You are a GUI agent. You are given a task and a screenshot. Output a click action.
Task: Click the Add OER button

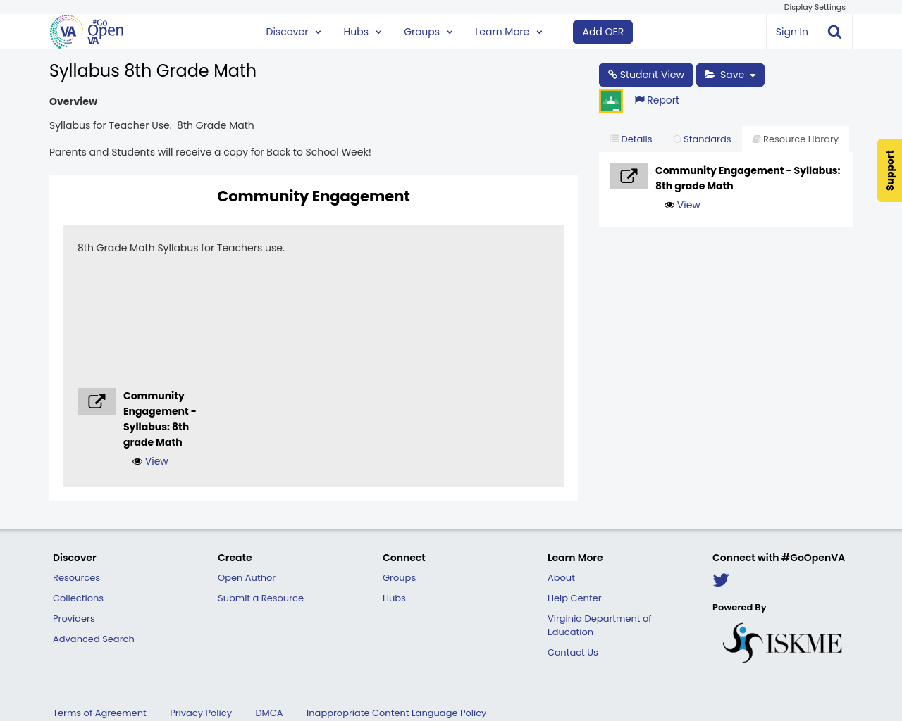(x=603, y=31)
